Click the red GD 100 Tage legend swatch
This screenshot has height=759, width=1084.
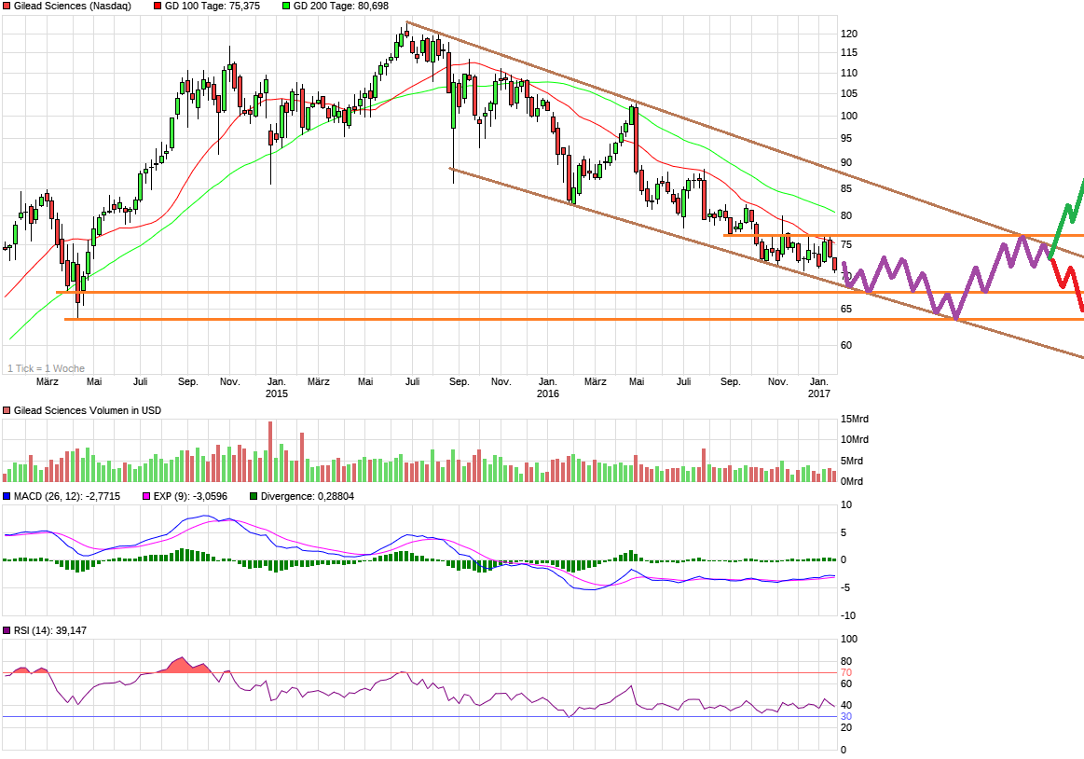coord(158,7)
